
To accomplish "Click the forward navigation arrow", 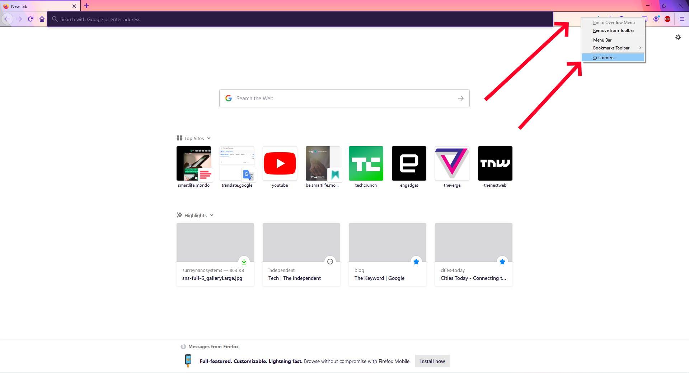I will [19, 19].
